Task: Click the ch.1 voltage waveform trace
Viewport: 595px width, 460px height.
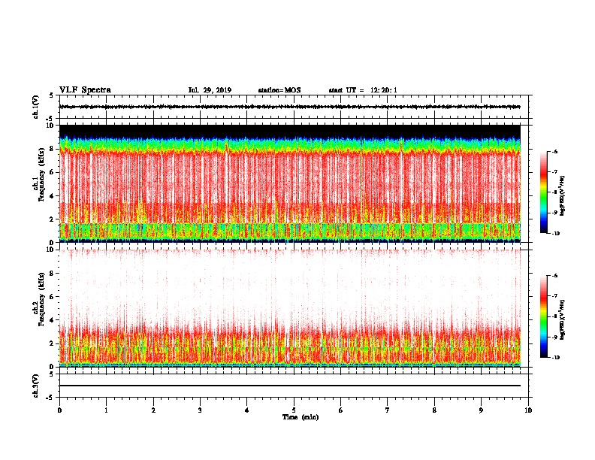Action: (x=290, y=107)
